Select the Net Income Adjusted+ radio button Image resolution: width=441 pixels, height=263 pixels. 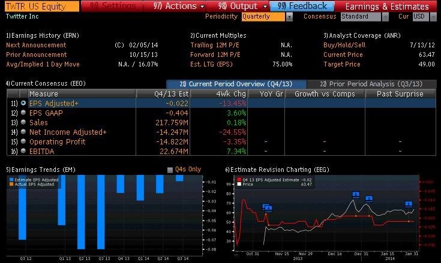(x=23, y=132)
